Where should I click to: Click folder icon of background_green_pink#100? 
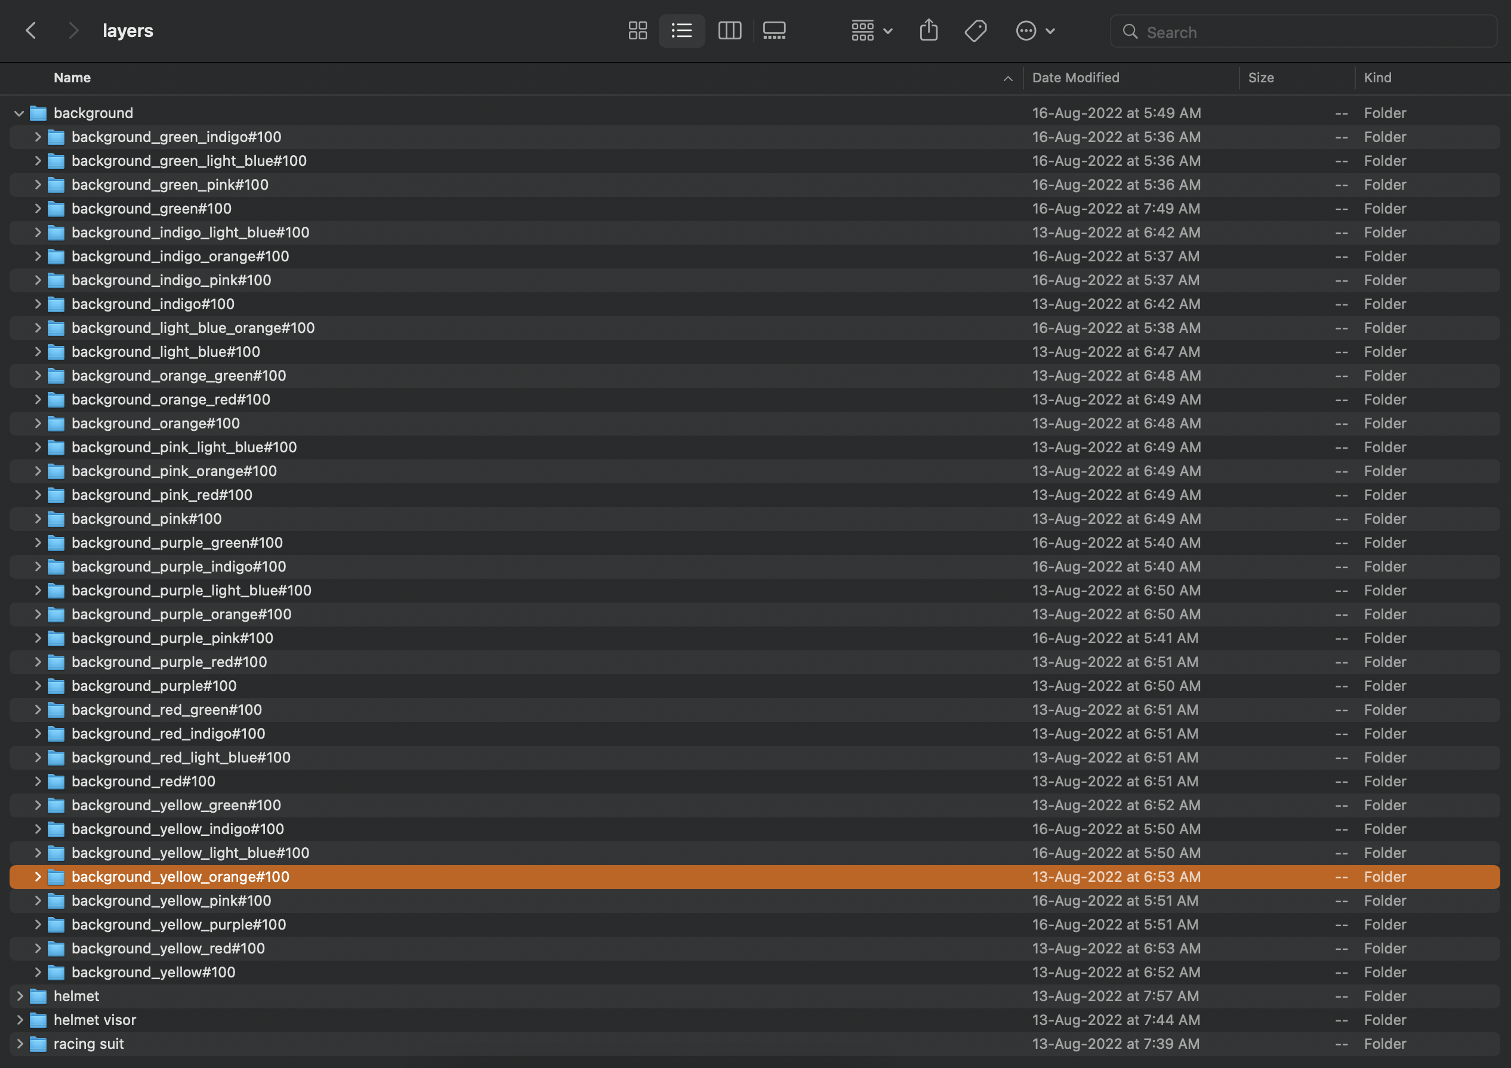pos(57,185)
